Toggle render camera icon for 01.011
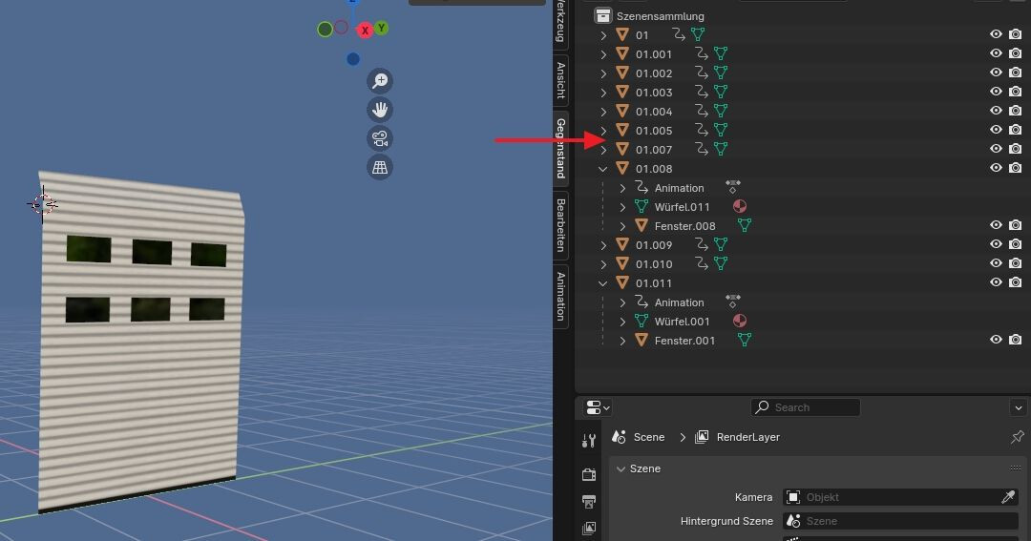 point(1015,282)
